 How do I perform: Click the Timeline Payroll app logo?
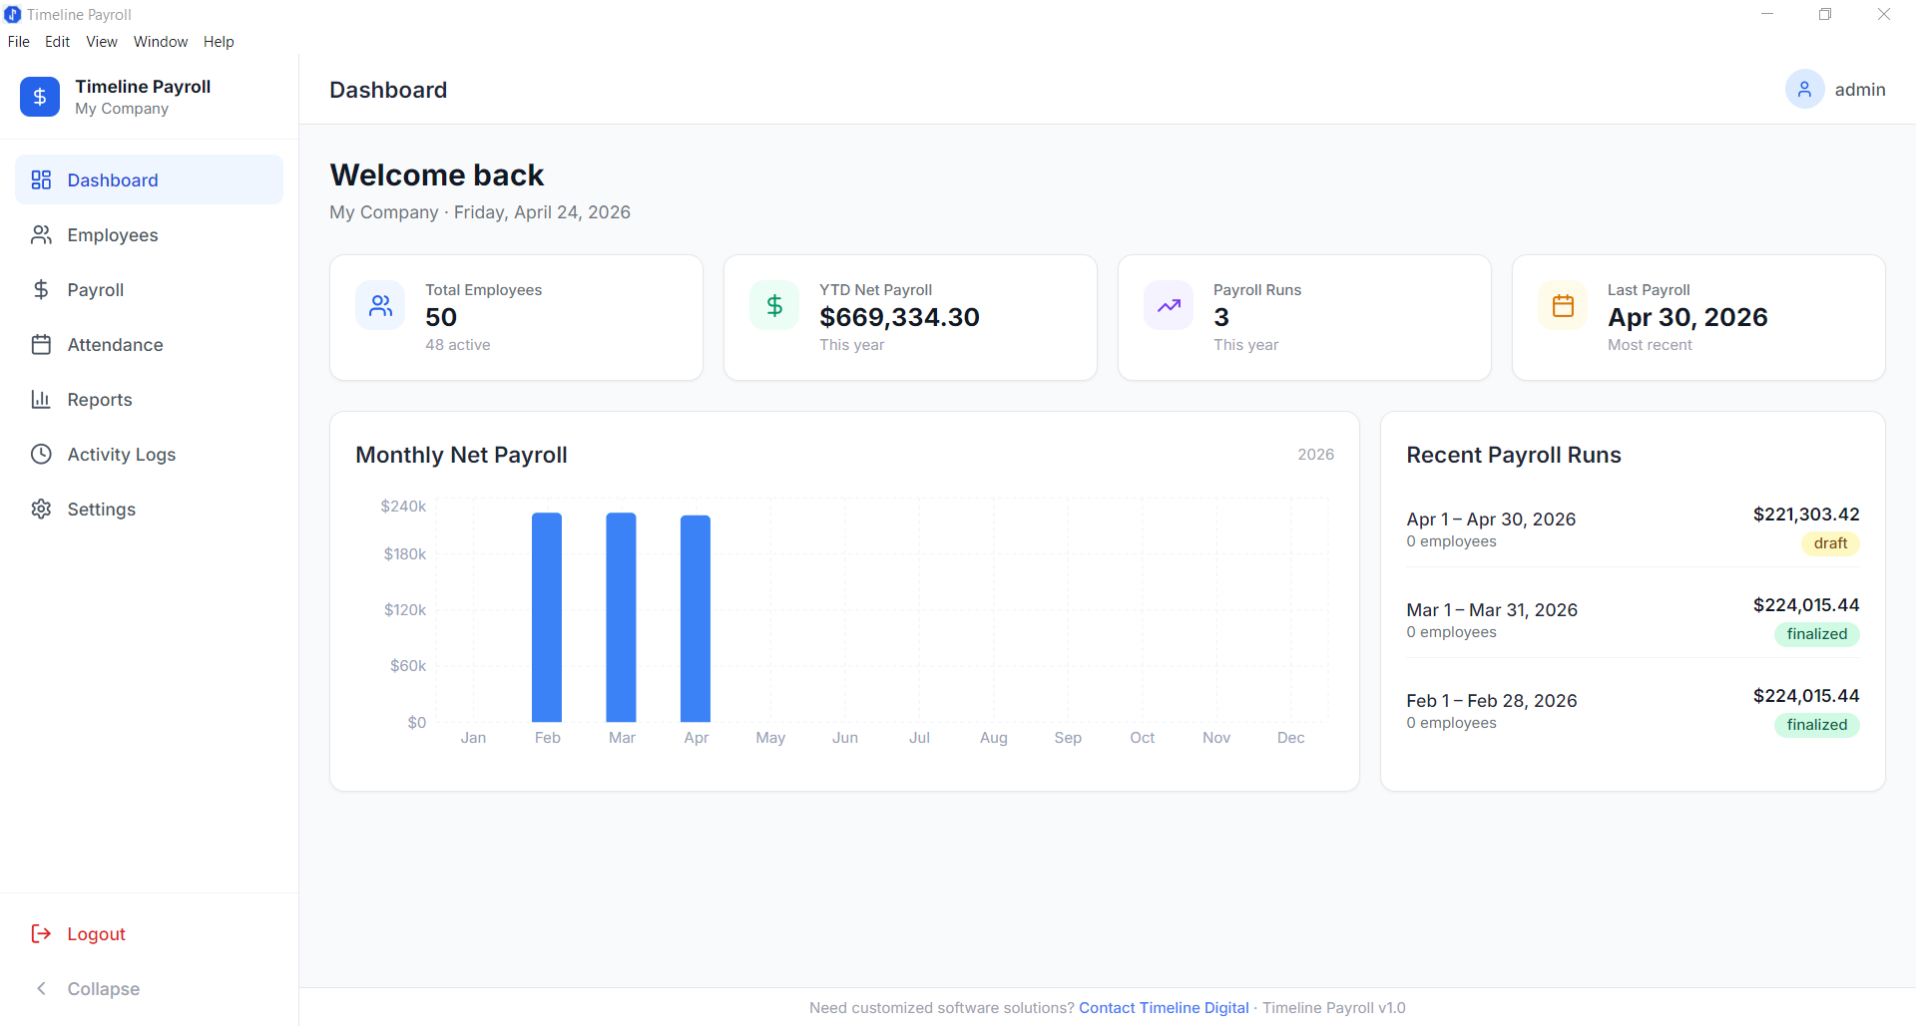pyautogui.click(x=40, y=97)
